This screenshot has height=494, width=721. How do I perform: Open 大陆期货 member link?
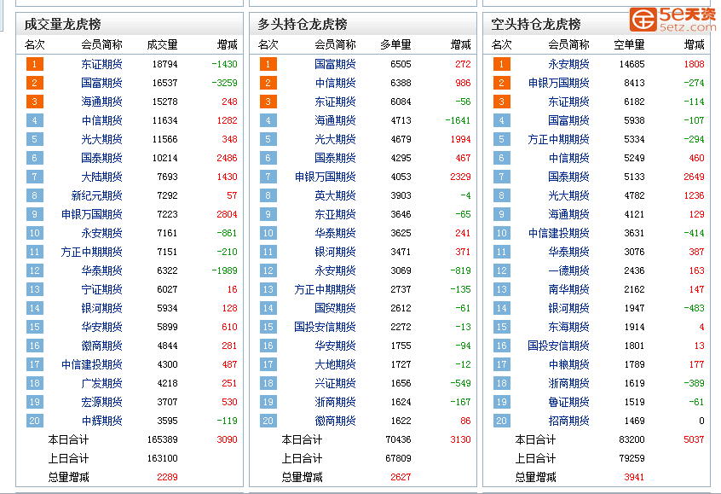pos(101,177)
